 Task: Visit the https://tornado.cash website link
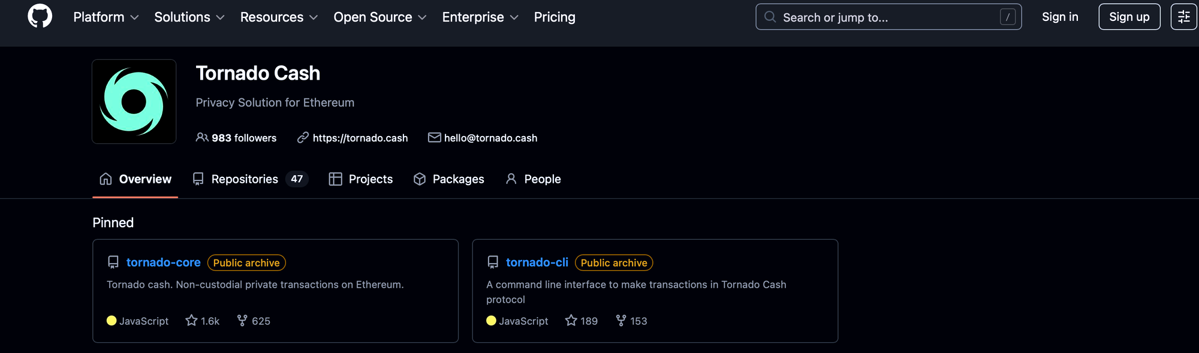(x=360, y=138)
